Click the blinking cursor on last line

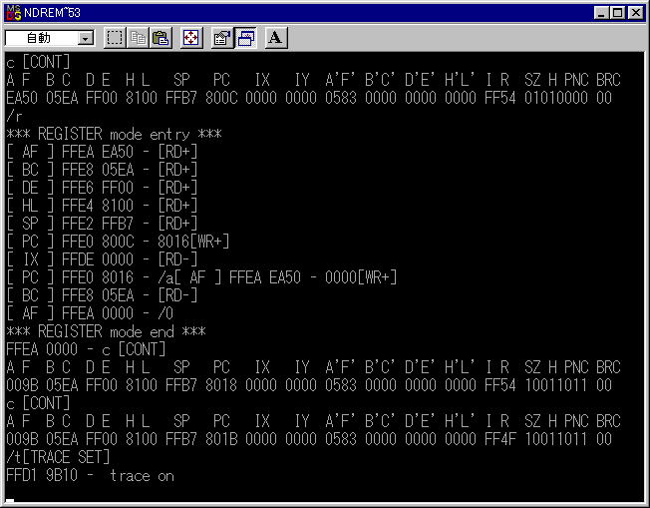pyautogui.click(x=10, y=497)
